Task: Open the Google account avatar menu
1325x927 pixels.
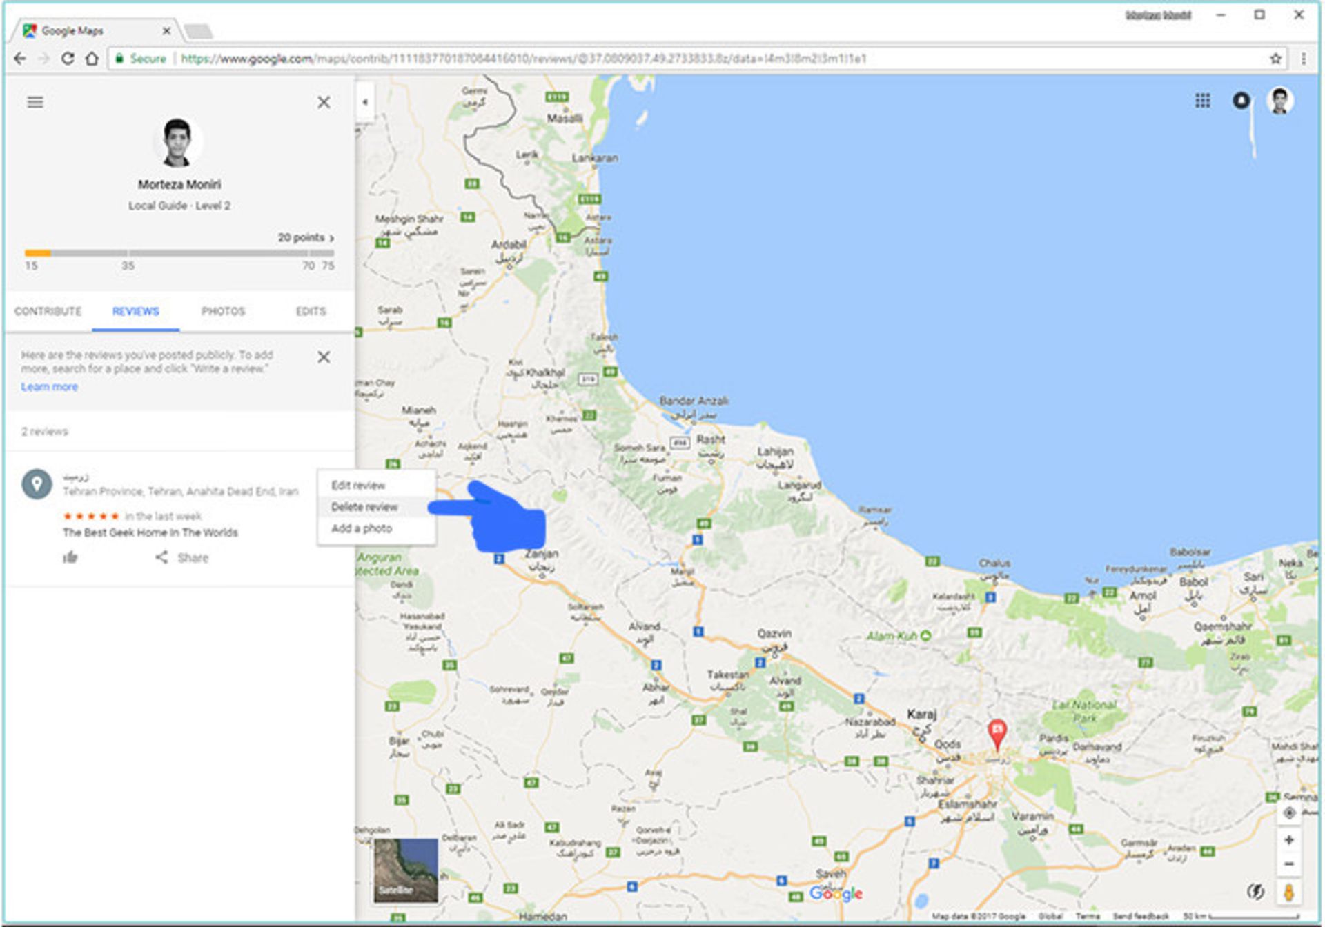Action: (1280, 101)
